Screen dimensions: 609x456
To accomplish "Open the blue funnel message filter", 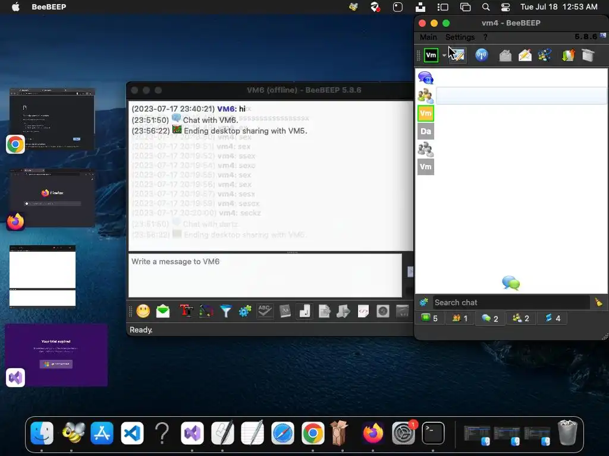I will tap(225, 311).
